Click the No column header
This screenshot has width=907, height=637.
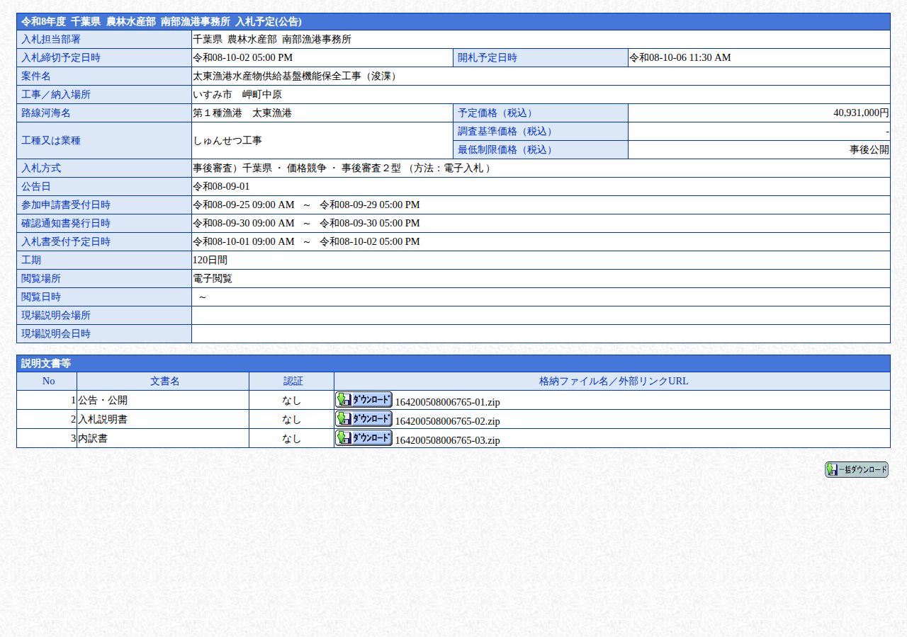[x=47, y=381]
